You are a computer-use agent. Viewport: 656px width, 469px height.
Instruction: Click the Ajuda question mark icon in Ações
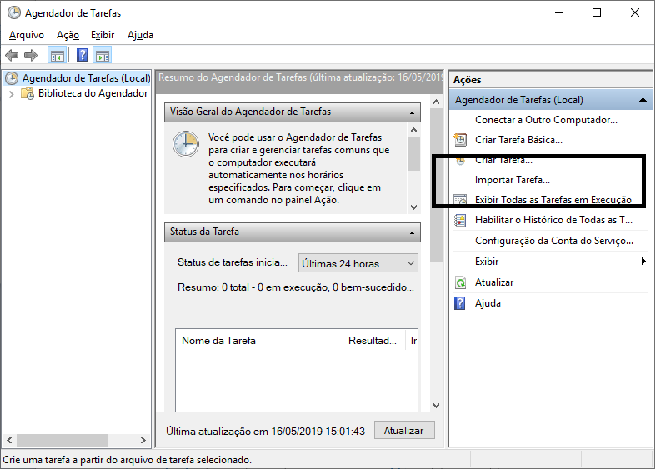[x=460, y=303]
